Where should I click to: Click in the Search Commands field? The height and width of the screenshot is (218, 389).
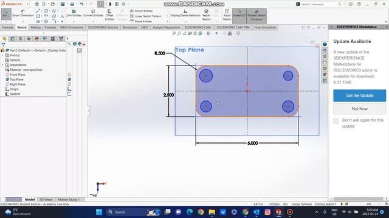point(318,4)
